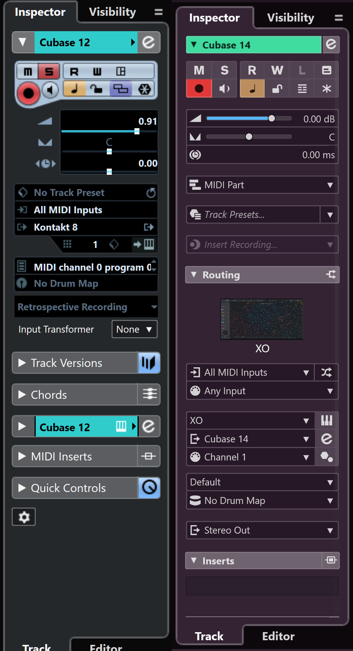Open the MIDI Part dropdown
This screenshot has width=353, height=651.
(x=262, y=185)
